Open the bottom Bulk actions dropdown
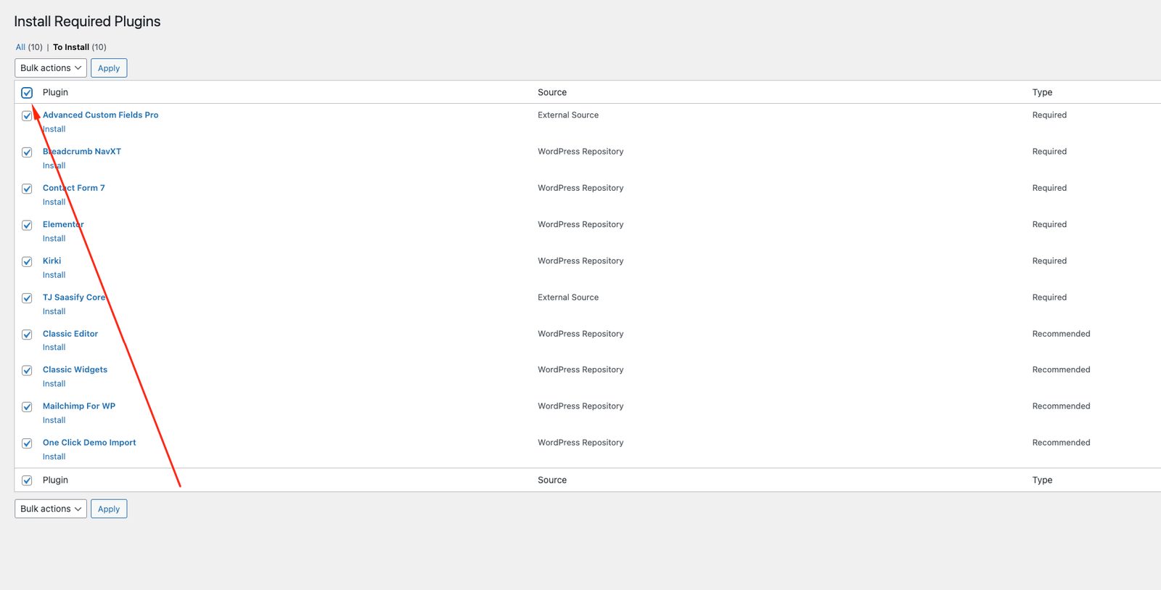The width and height of the screenshot is (1161, 590). [51, 509]
